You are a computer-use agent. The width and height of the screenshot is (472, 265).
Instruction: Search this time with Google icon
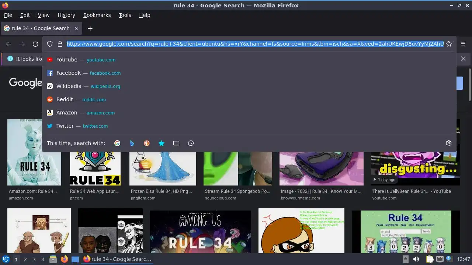coord(117,143)
